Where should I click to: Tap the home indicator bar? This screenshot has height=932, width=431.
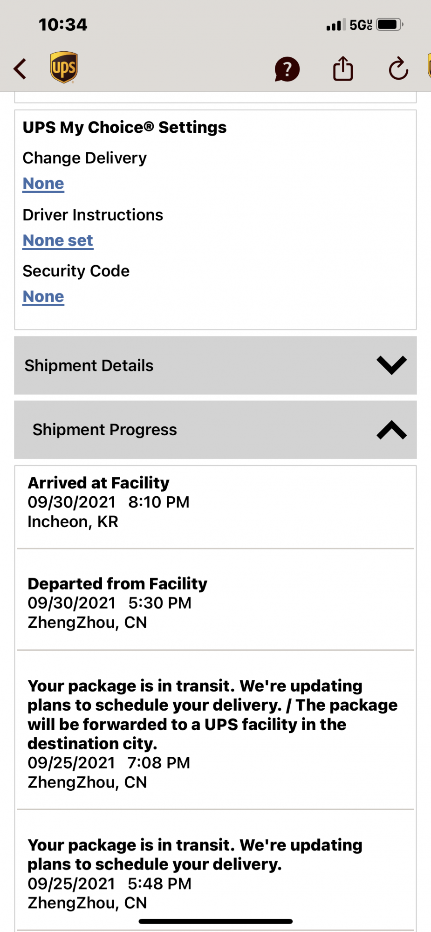point(215,921)
